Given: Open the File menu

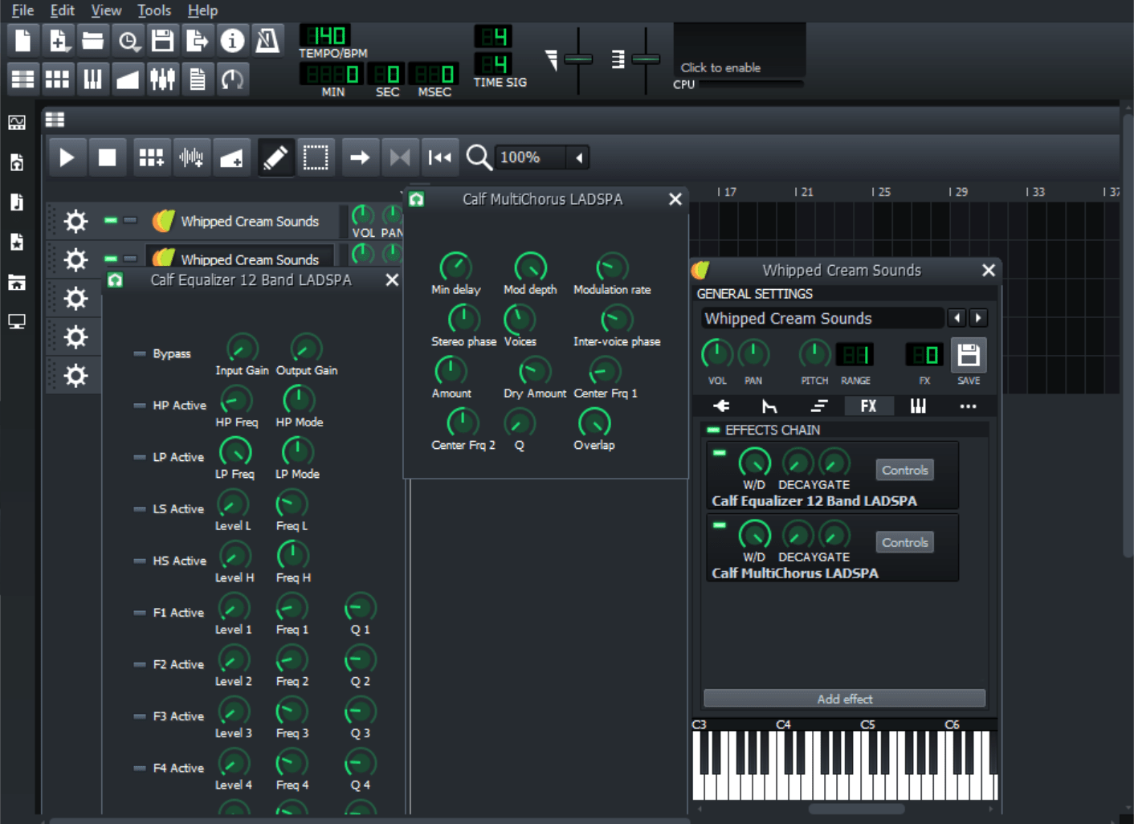Looking at the screenshot, I should tap(22, 10).
